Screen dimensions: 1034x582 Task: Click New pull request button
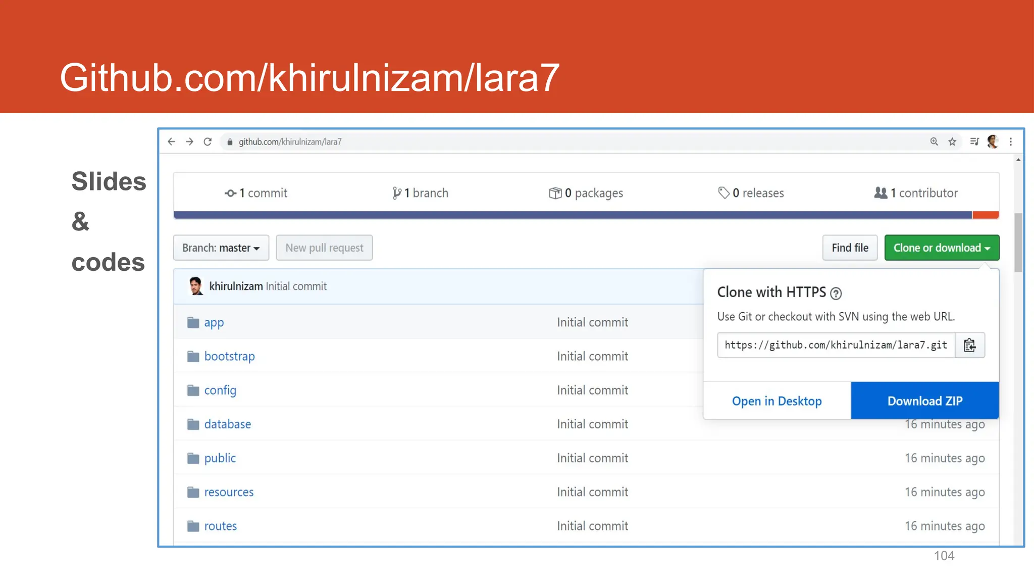click(324, 248)
